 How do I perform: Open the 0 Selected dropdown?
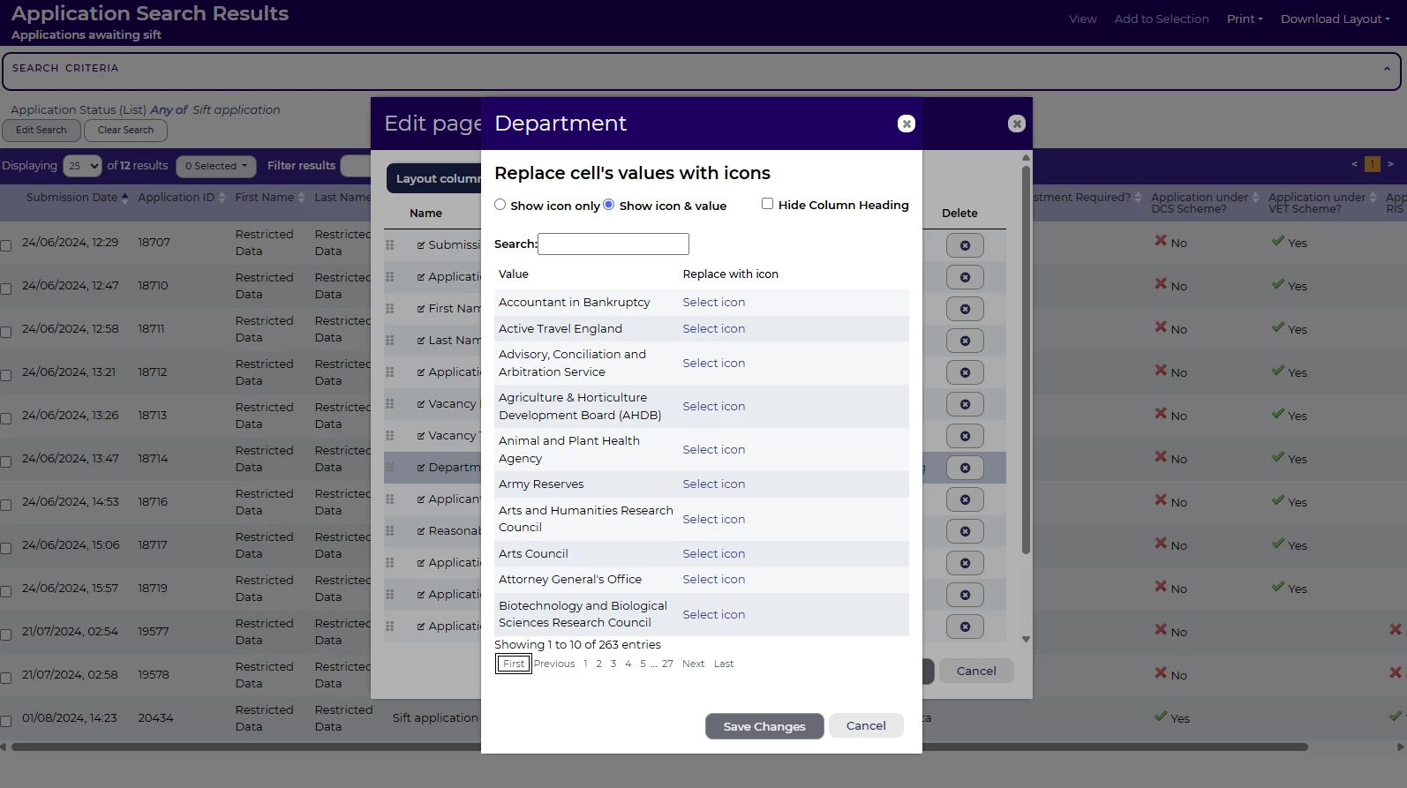(x=216, y=166)
